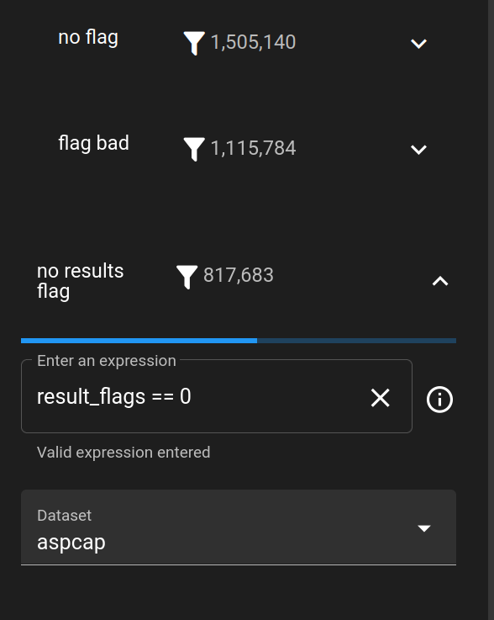The image size is (494, 620).
Task: Click the sidebar vertical scrollbar
Action: coord(491,310)
